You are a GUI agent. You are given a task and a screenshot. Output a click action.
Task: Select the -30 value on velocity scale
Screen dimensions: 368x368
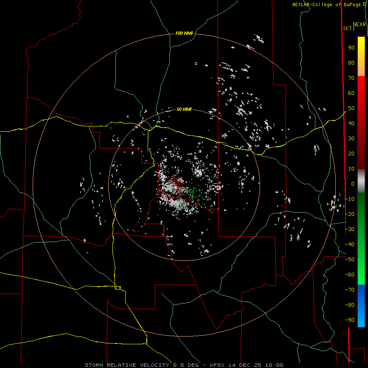[x=350, y=229]
